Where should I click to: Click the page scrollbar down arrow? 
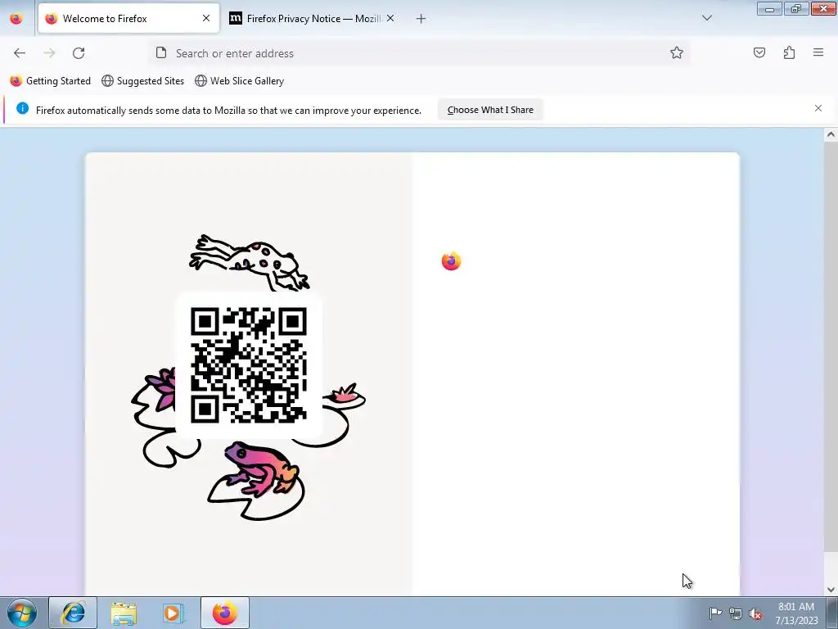pyautogui.click(x=831, y=590)
